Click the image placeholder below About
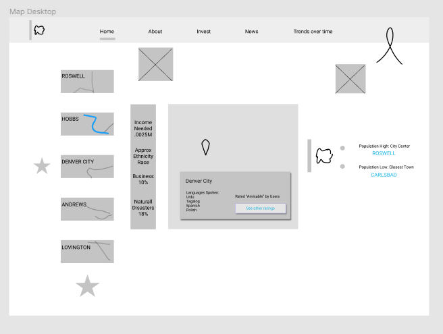Screen dimensions: 443x334 point(156,64)
